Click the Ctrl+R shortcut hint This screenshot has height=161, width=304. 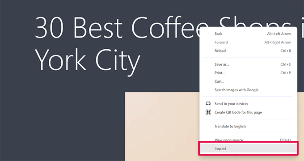point(286,51)
